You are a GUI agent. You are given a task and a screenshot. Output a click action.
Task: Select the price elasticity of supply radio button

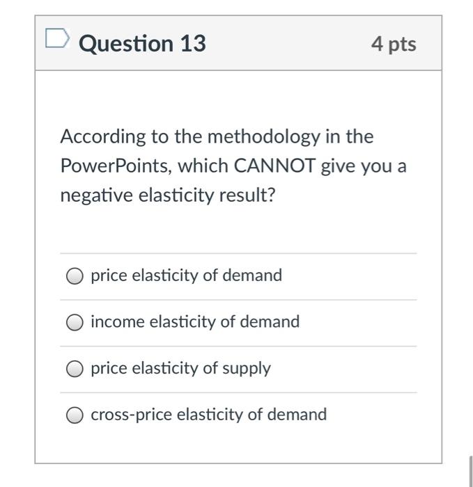coord(75,369)
